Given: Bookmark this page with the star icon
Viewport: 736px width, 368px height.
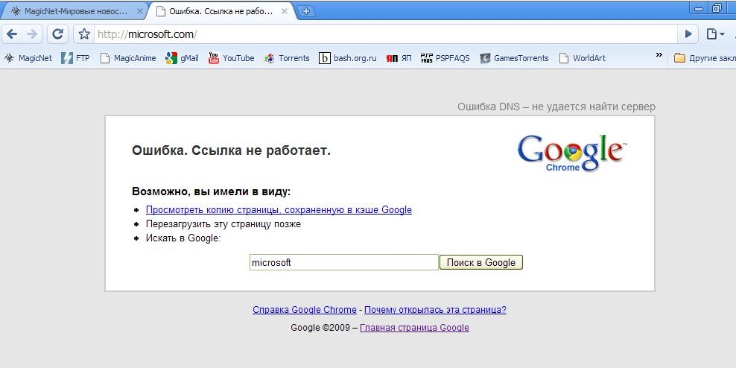Looking at the screenshot, I should (x=84, y=34).
